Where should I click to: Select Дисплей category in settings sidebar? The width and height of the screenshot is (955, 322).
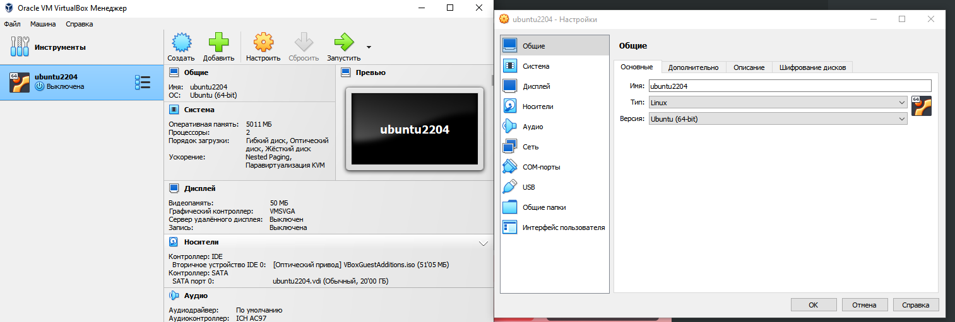[555, 86]
